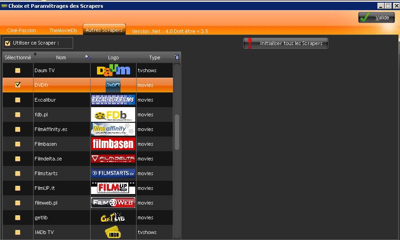Viewport: 400px width, 240px height.
Task: Click the DVDfr logo image
Action: click(113, 85)
